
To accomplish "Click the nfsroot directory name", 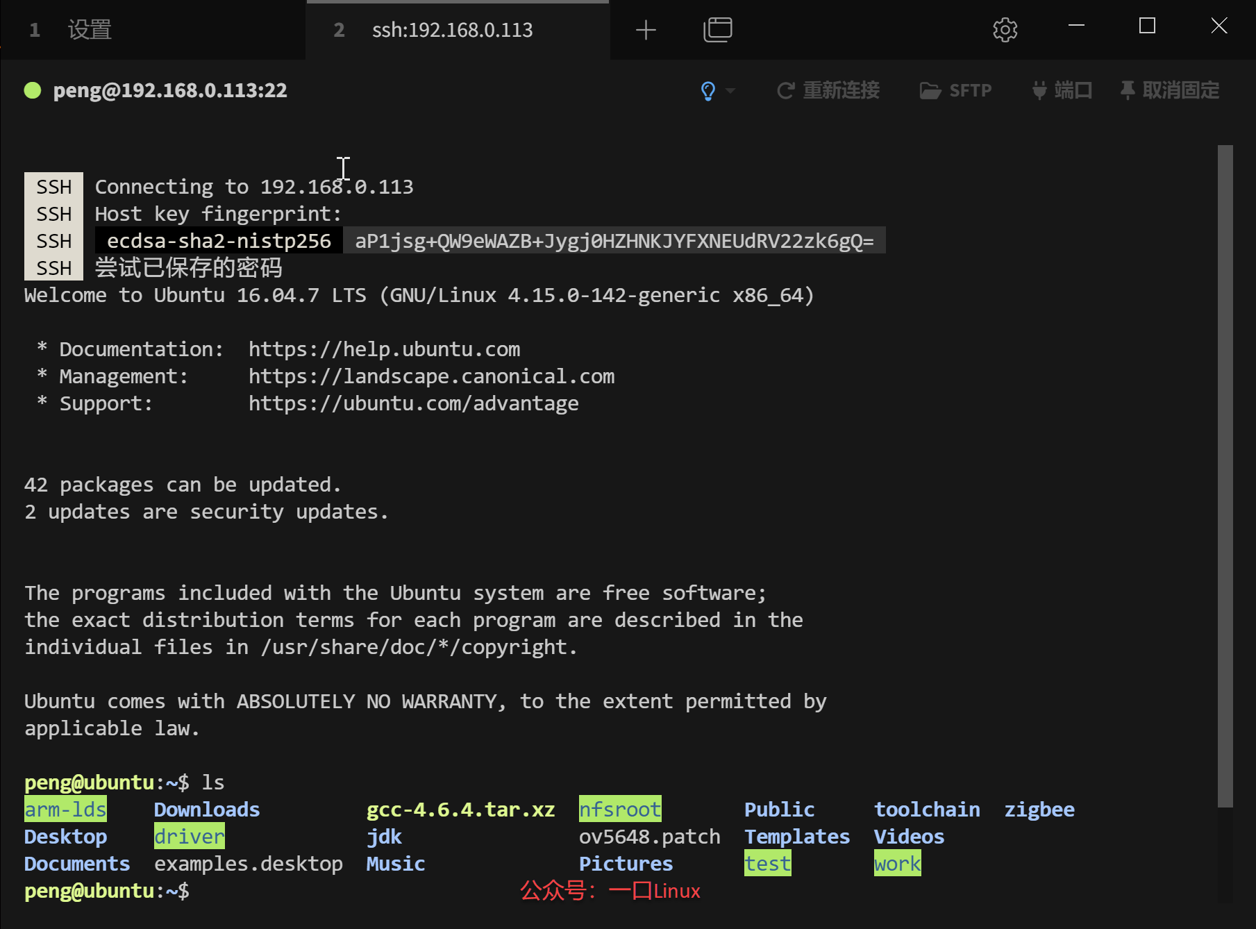I will (x=620, y=810).
